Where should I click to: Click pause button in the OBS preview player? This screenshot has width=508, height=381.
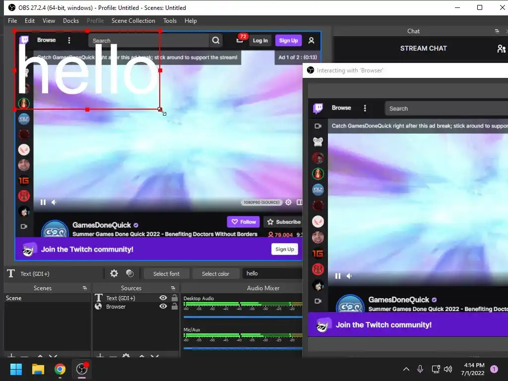tap(43, 202)
